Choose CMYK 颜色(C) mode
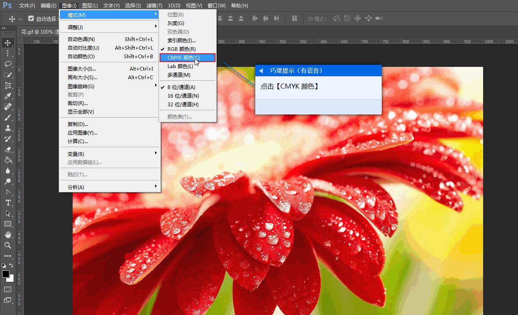The height and width of the screenshot is (315, 518). pos(187,58)
